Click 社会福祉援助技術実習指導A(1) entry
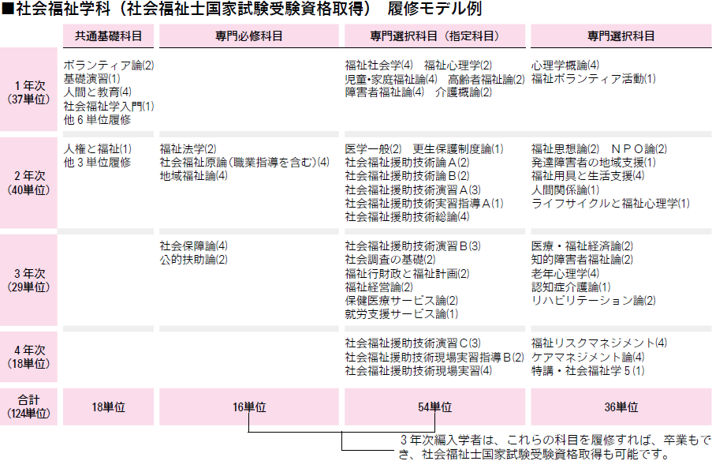 click(x=424, y=204)
